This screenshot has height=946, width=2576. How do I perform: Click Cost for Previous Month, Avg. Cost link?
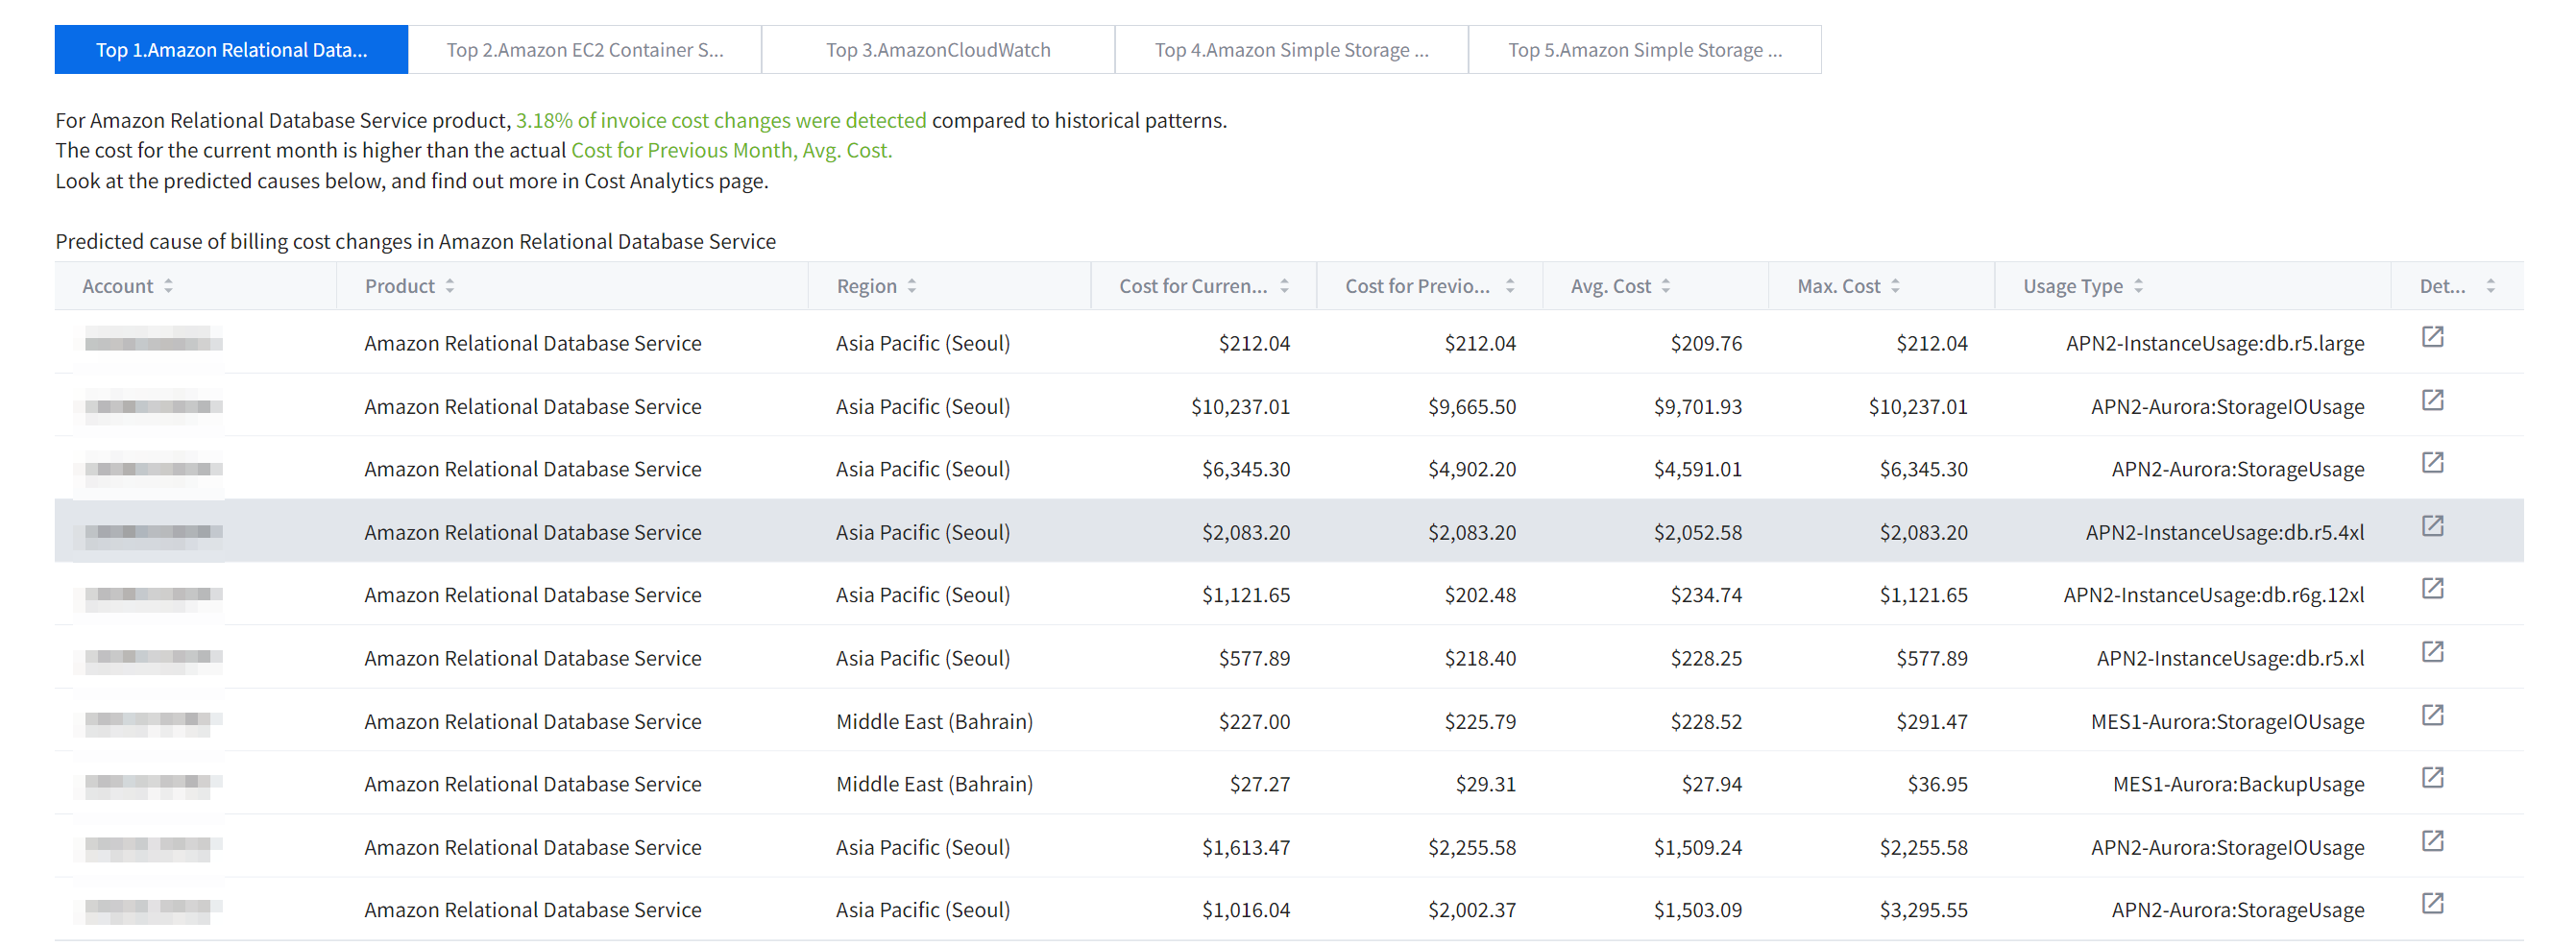731,150
